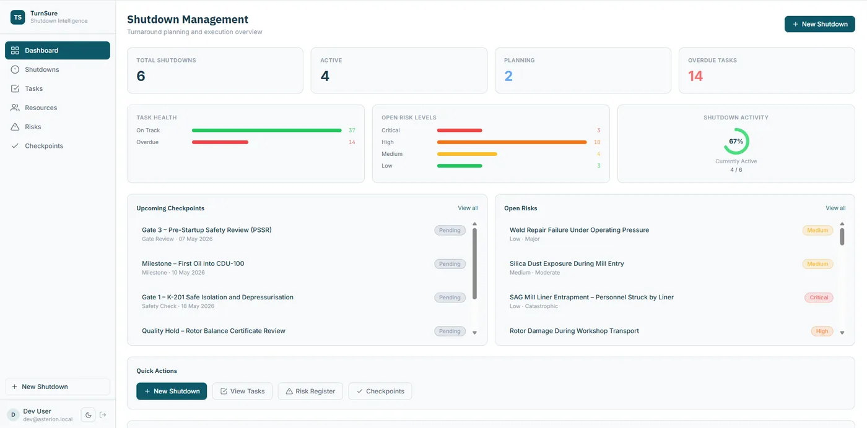867x428 pixels.
Task: Click Pending badge on Gate 3 PSSR row
Action: (x=450, y=230)
